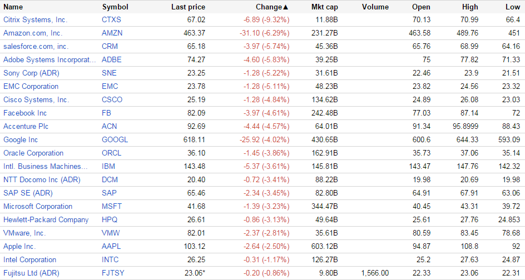Click the Volume column header
Viewport: 525px width, 280px height.
point(375,7)
